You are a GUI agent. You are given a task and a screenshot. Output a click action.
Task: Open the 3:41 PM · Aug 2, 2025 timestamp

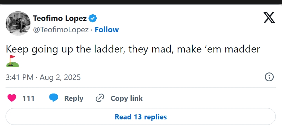click(x=43, y=77)
